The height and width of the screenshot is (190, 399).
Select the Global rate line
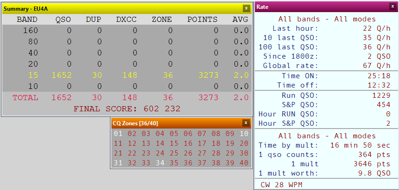coord(326,65)
